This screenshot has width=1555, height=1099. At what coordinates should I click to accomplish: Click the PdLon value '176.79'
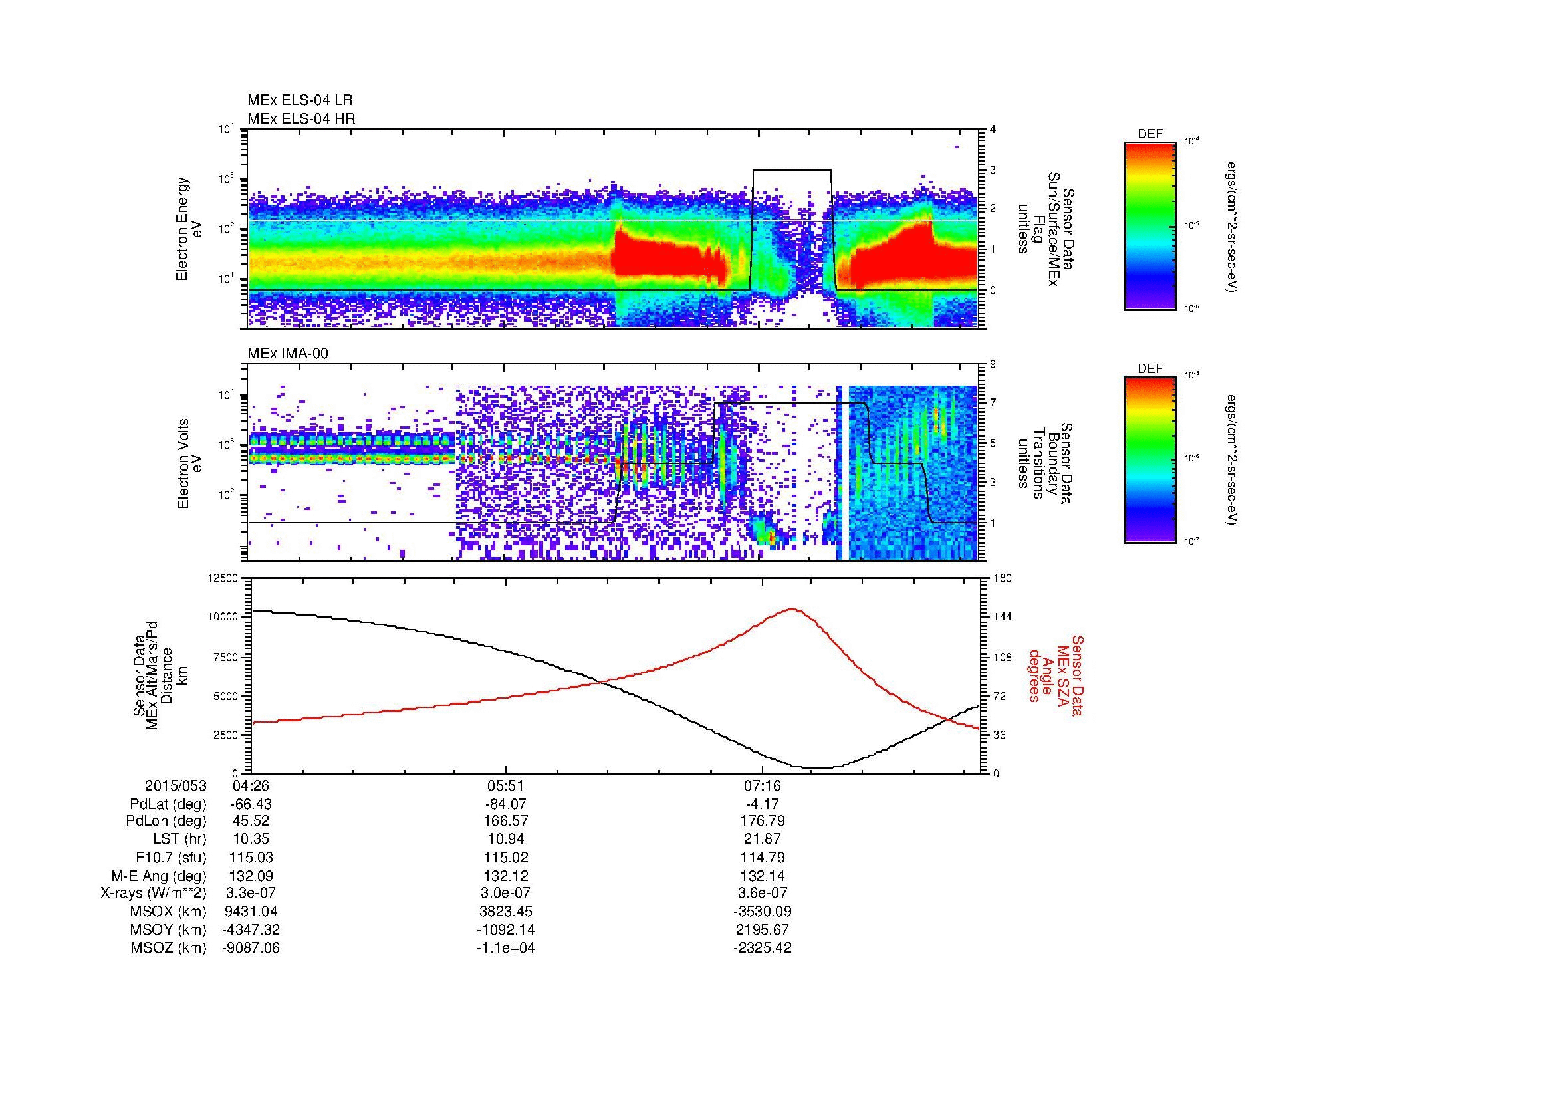[763, 821]
